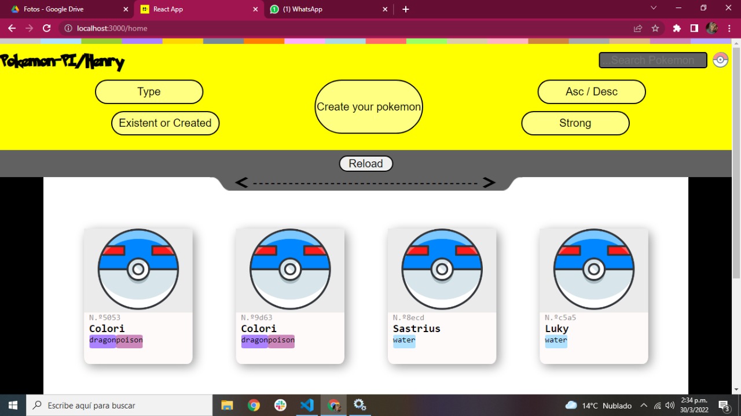This screenshot has width=741, height=416.
Task: Open the first Chrome icon in the taskbar
Action: coord(254,406)
